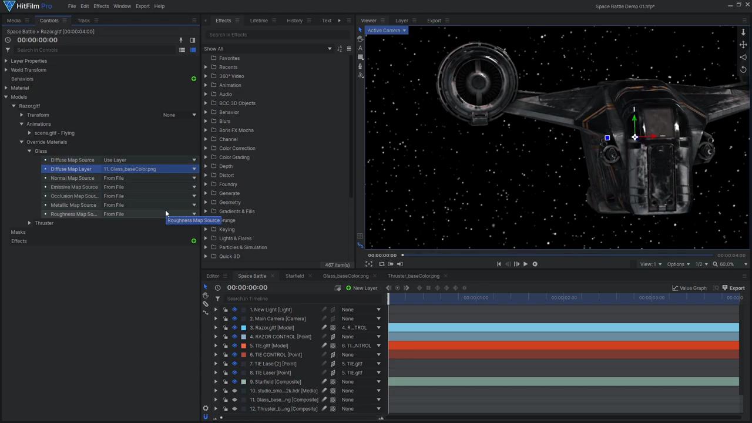Open the Viewer Options dropdown
752x423 pixels.
pos(679,264)
